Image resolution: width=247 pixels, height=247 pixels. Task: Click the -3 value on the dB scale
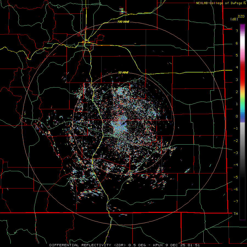click(236, 153)
